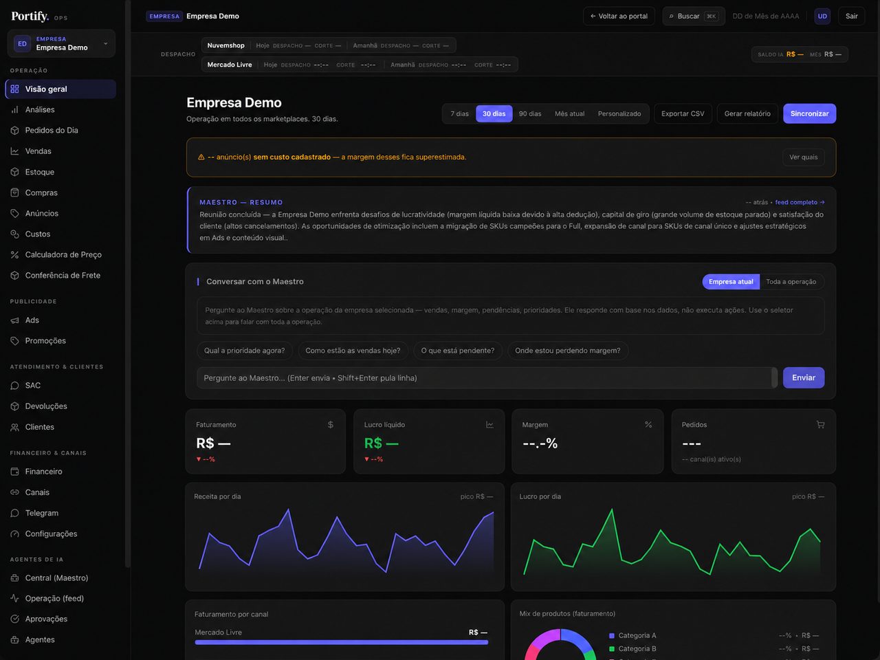Click suggestion 'Onde estou perdendo margem?'
Screen dimensions: 880x660
568,351
